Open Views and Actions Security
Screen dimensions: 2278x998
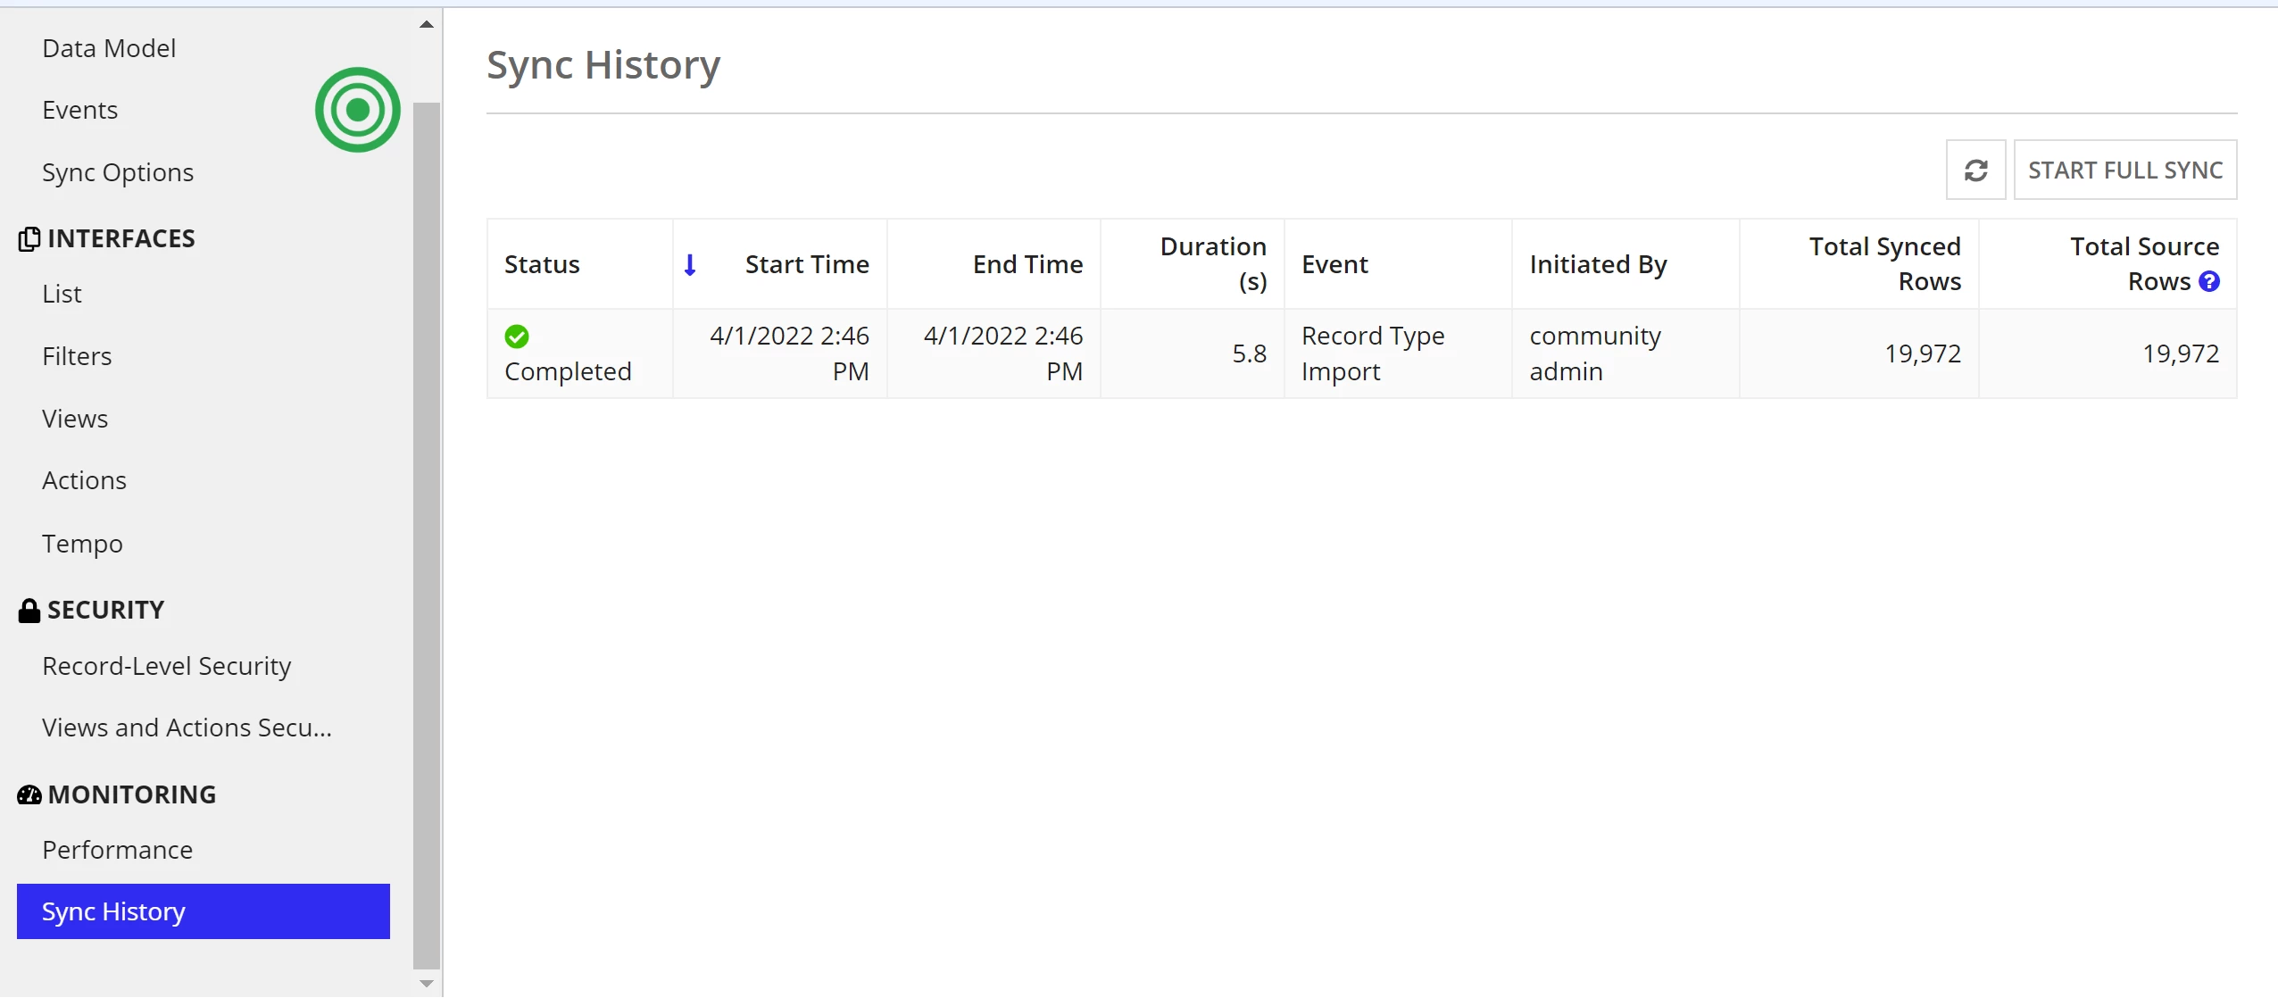coord(187,728)
